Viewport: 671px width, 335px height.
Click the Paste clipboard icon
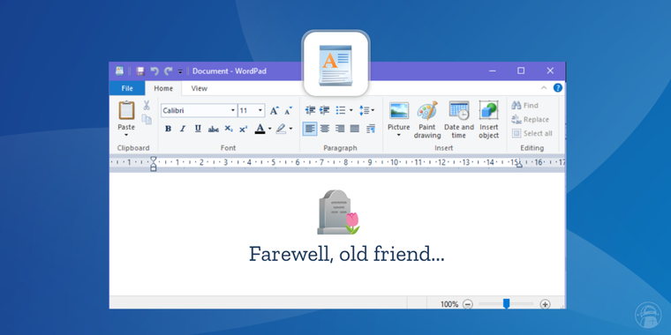(x=126, y=111)
